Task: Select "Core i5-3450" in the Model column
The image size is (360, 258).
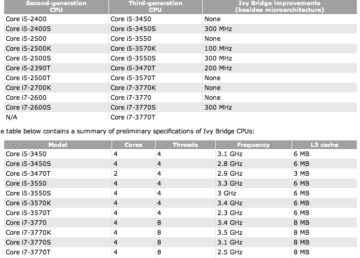Action: 26,154
